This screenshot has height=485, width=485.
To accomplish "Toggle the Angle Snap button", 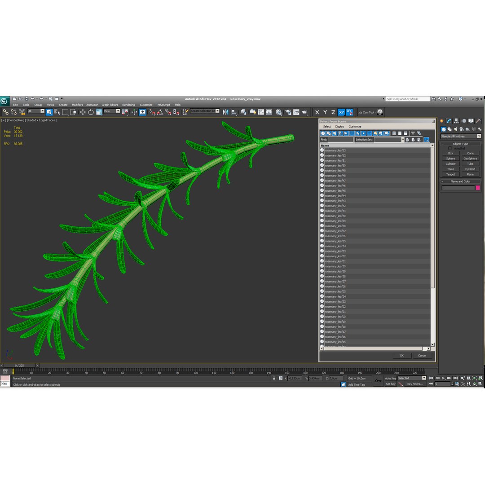I will click(x=160, y=112).
